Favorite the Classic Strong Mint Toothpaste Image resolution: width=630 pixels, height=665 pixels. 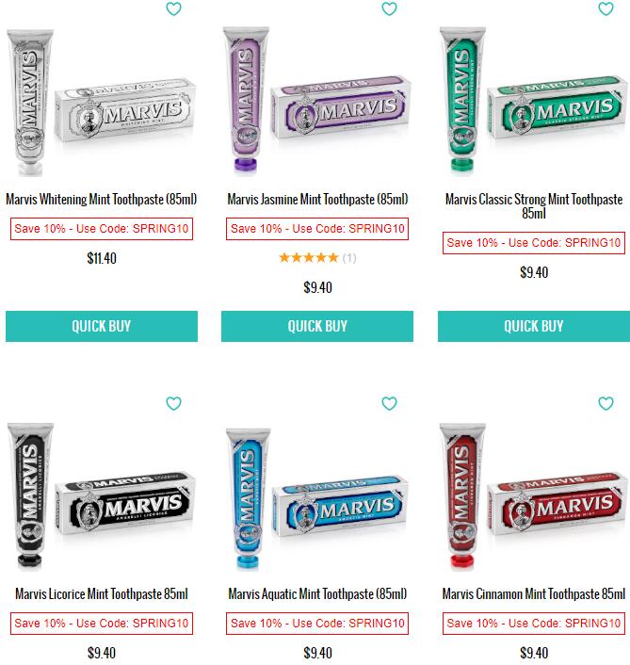606,8
